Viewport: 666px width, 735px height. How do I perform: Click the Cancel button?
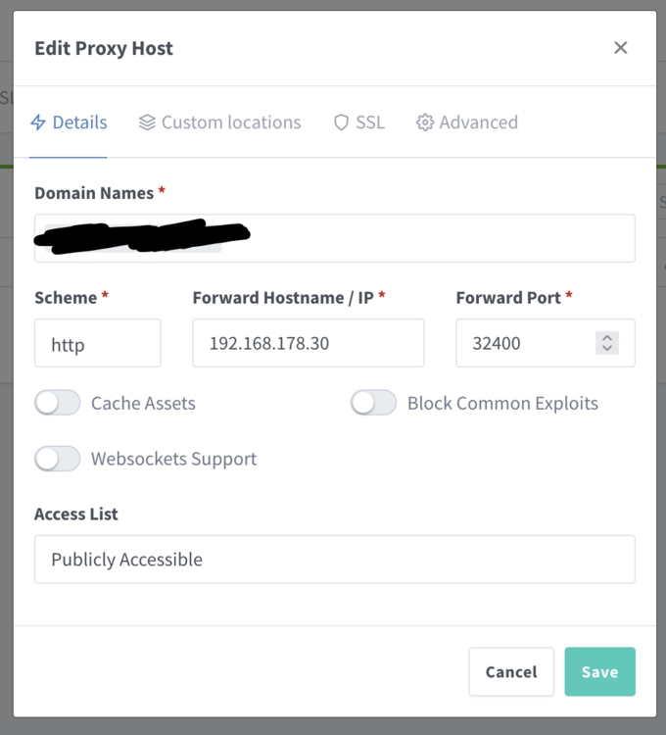point(511,671)
